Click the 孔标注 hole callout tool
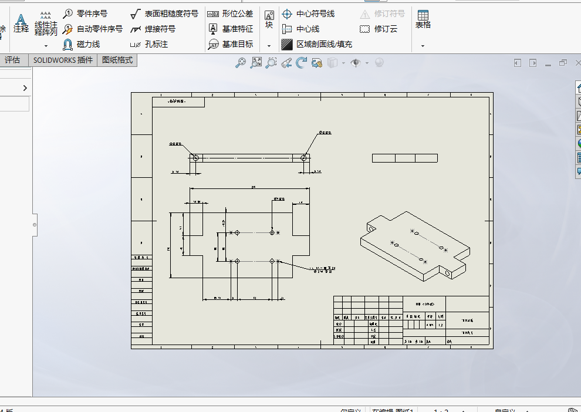Viewport: 581px width, 412px height. (149, 44)
